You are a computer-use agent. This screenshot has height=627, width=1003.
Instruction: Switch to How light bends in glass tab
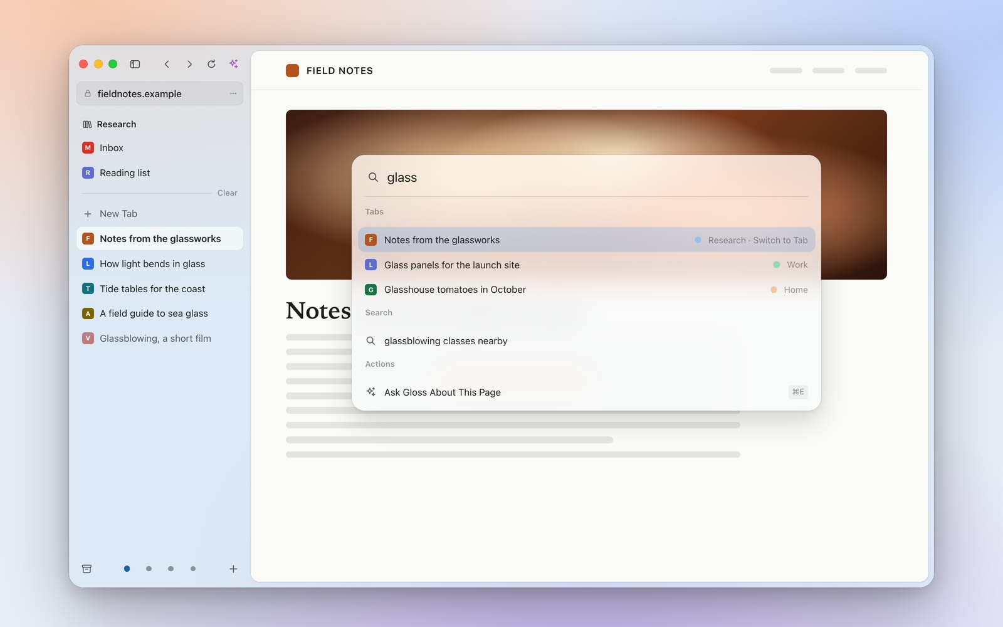tap(160, 264)
